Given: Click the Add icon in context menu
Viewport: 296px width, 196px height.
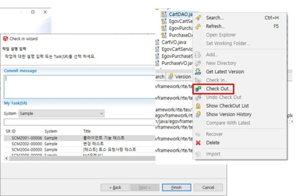Looking at the screenshot, I should (198, 54).
